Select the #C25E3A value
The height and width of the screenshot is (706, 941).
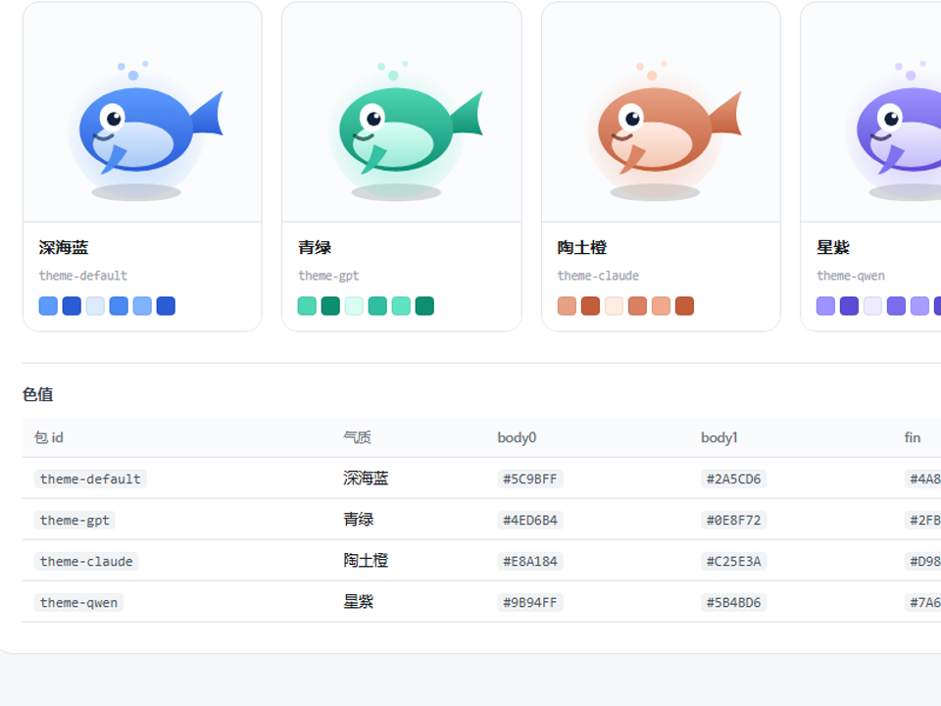point(733,561)
